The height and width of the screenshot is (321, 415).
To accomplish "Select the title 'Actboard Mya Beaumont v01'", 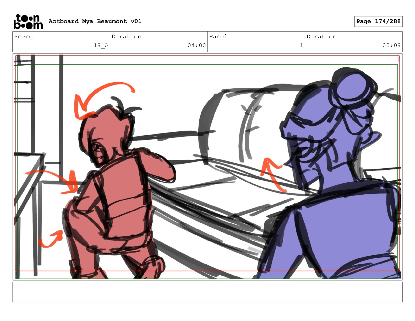I will [x=95, y=21].
